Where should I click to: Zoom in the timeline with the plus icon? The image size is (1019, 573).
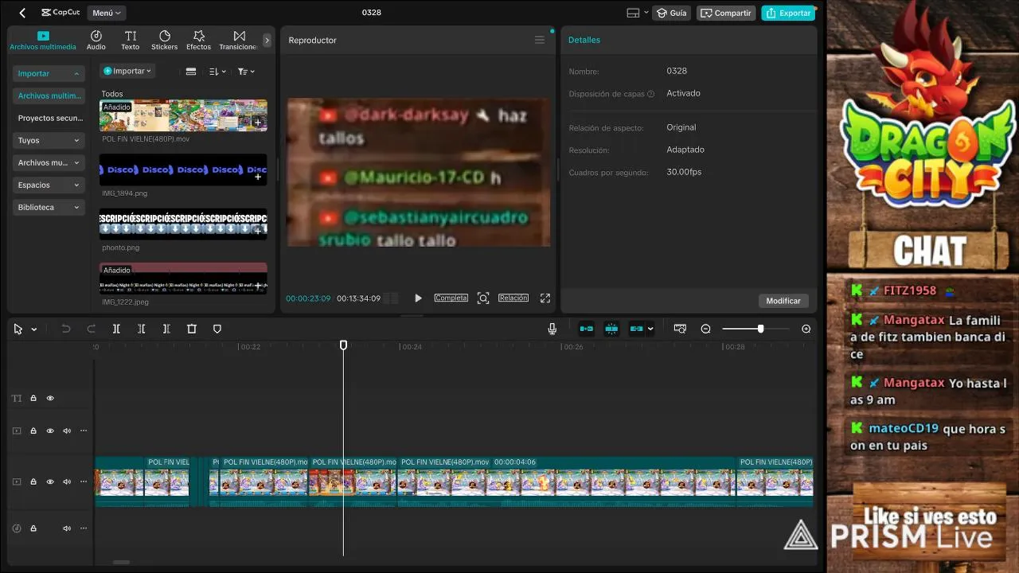[806, 329]
